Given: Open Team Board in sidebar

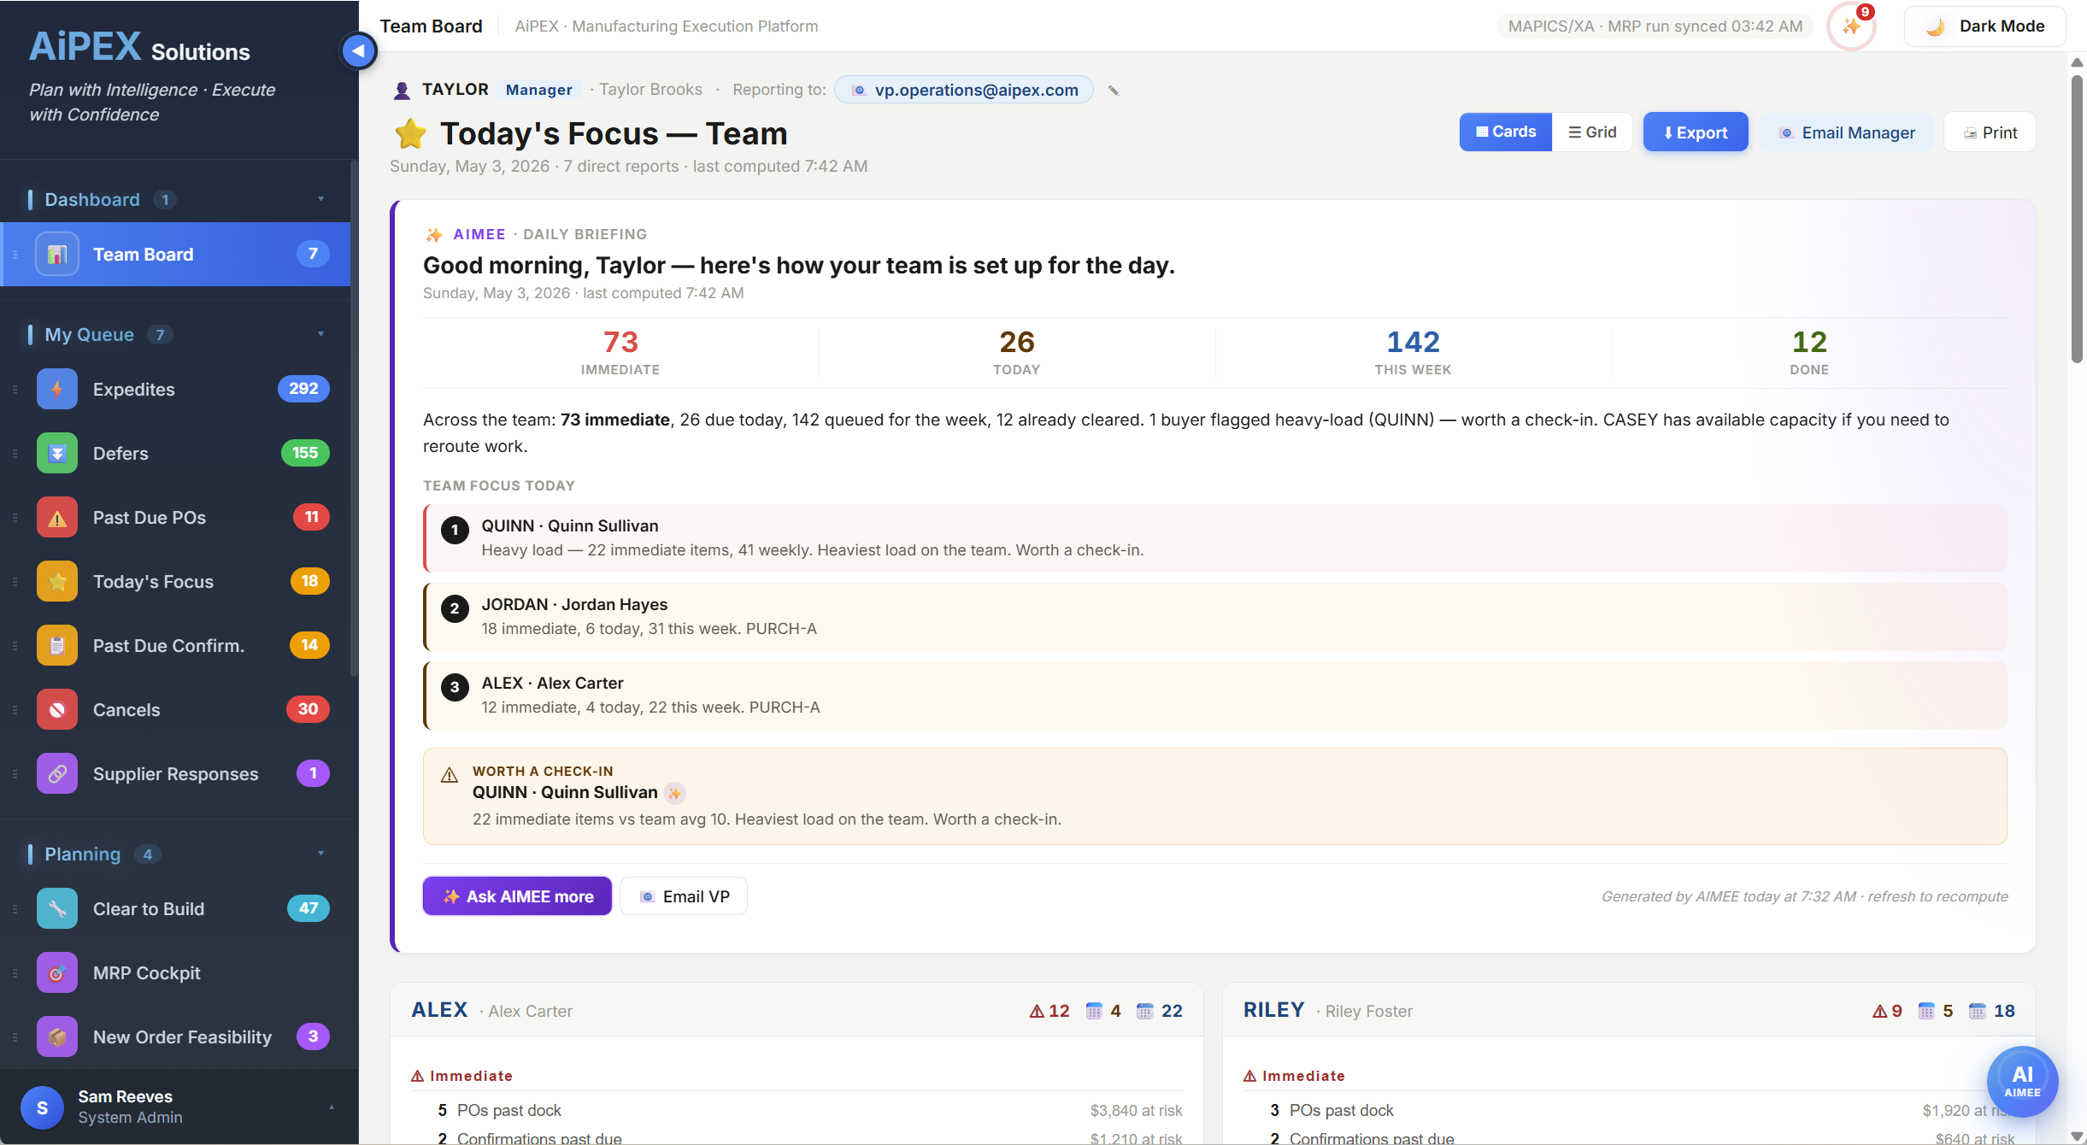Looking at the screenshot, I should click(x=175, y=255).
